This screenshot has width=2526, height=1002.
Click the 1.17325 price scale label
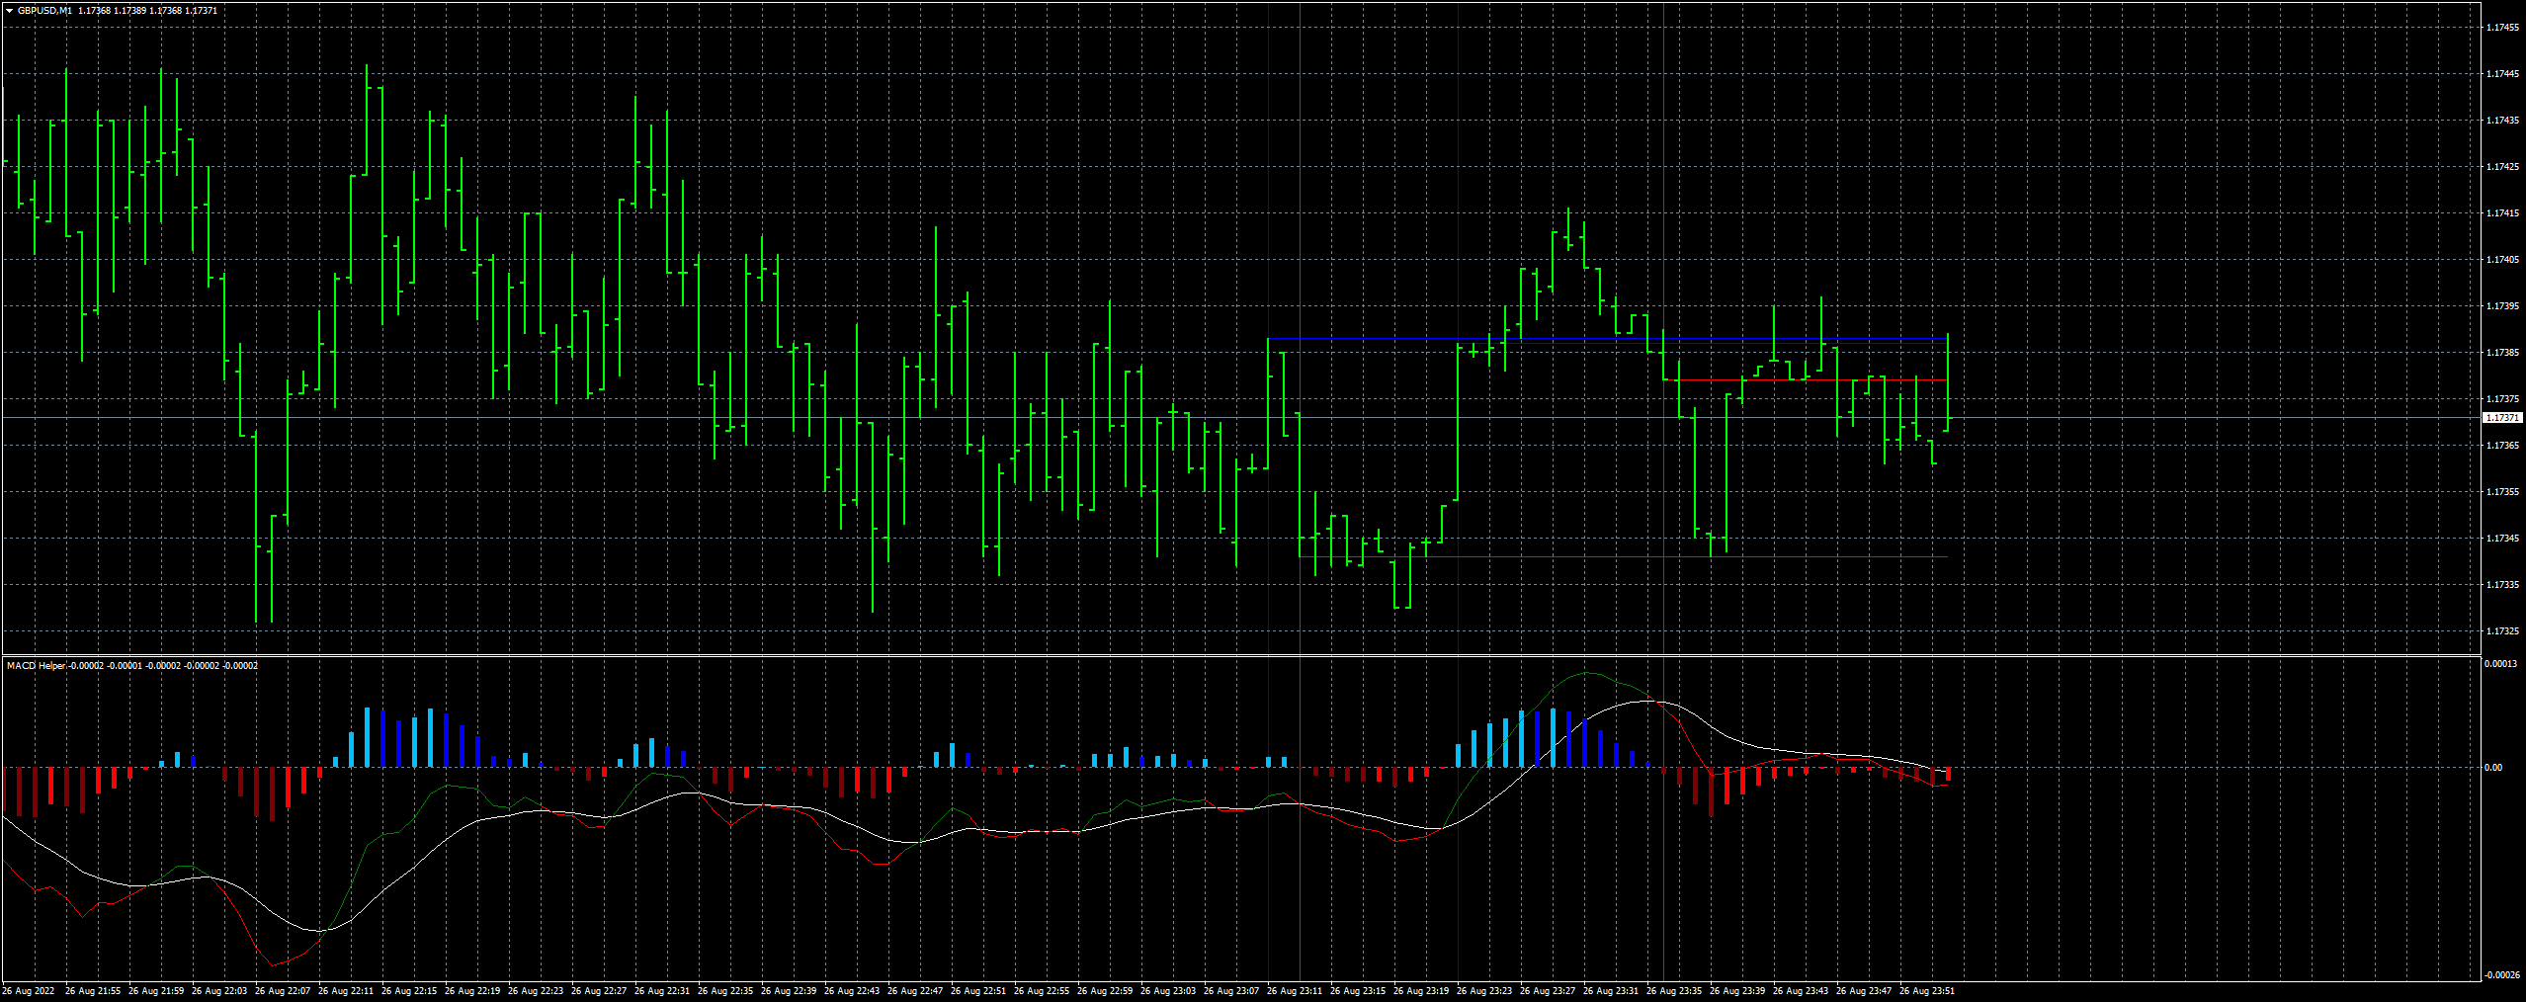click(x=2503, y=631)
